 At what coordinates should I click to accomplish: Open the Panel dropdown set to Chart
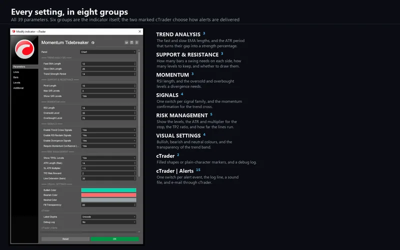[108, 52]
